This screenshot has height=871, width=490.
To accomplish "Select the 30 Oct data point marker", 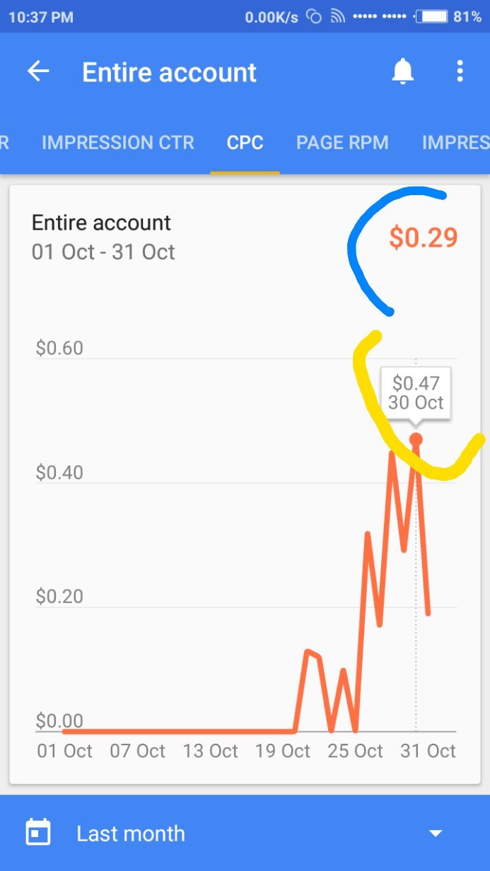I will [416, 440].
